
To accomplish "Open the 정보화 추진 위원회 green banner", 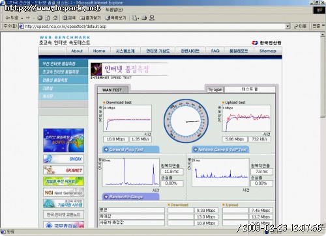I will pos(63,181).
